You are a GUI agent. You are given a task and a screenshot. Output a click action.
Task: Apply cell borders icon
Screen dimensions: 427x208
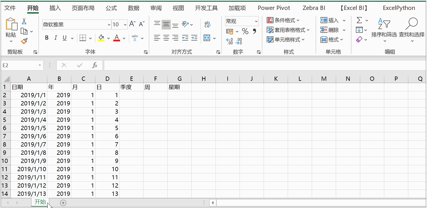[x=83, y=38]
